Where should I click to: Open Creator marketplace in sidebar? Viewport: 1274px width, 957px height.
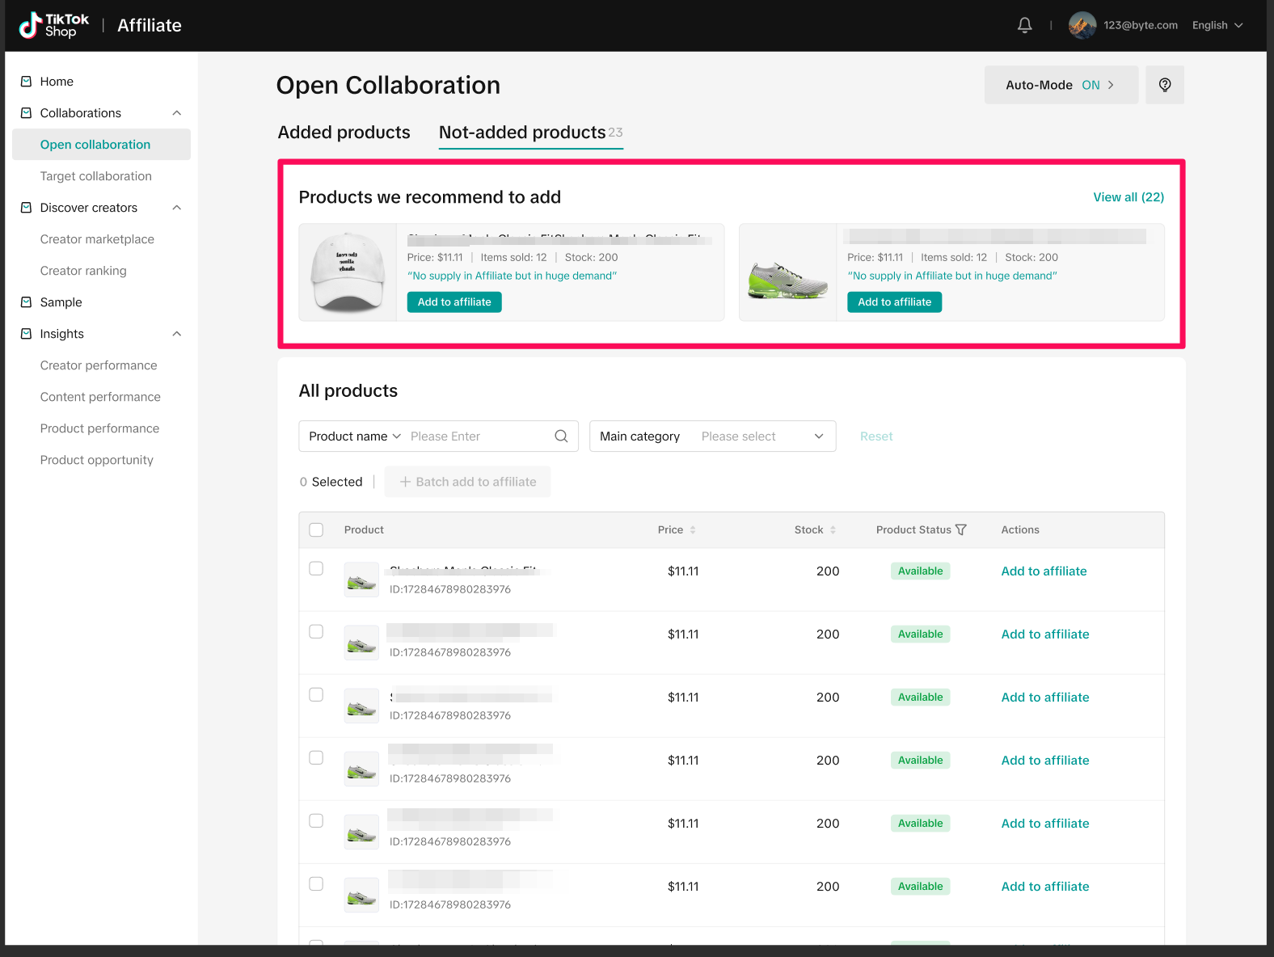[x=97, y=239]
